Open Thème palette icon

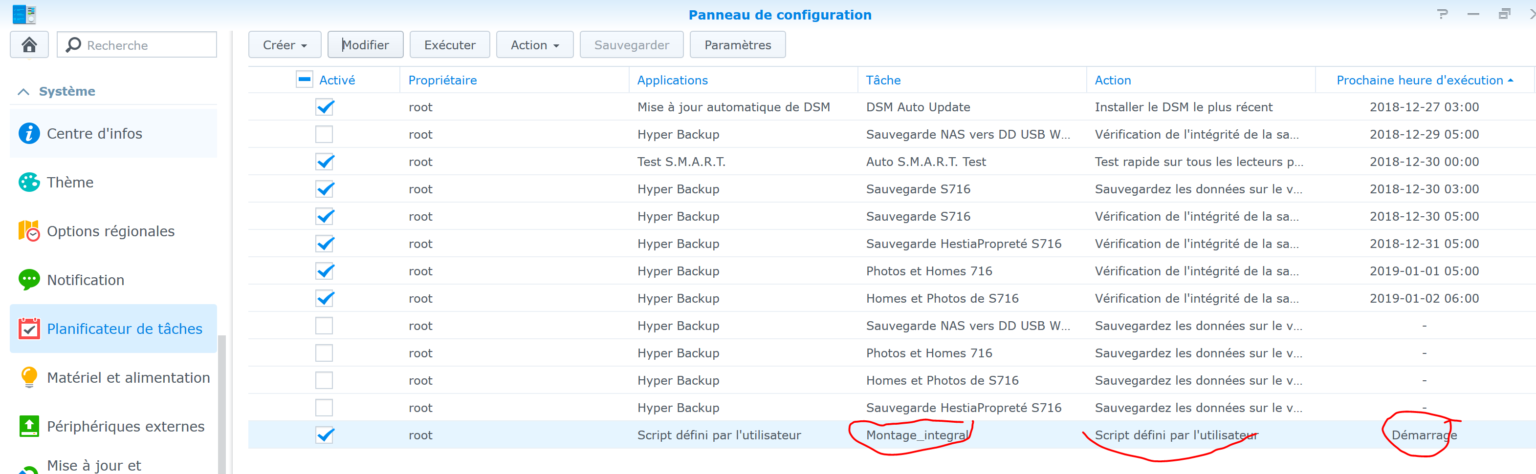(29, 182)
